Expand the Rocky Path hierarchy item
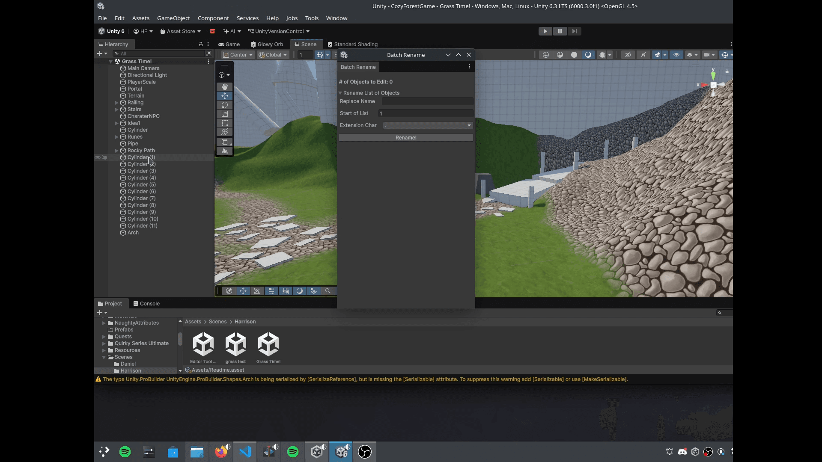The image size is (822, 462). tap(116, 151)
